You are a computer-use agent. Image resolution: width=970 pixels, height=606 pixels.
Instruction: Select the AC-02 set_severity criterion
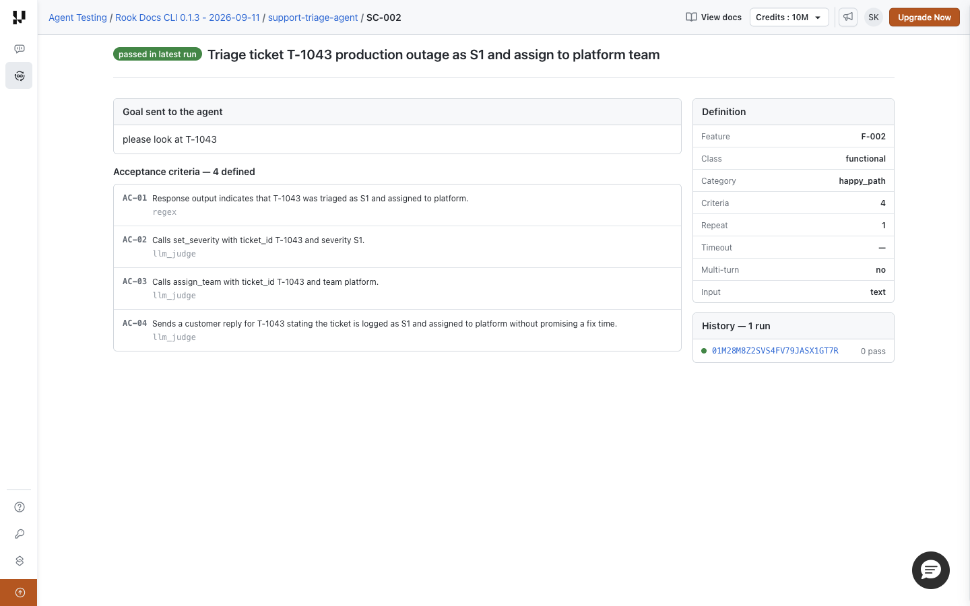(397, 247)
